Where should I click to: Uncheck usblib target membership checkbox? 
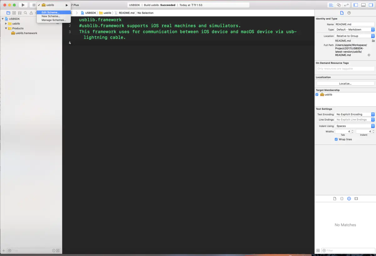click(317, 95)
